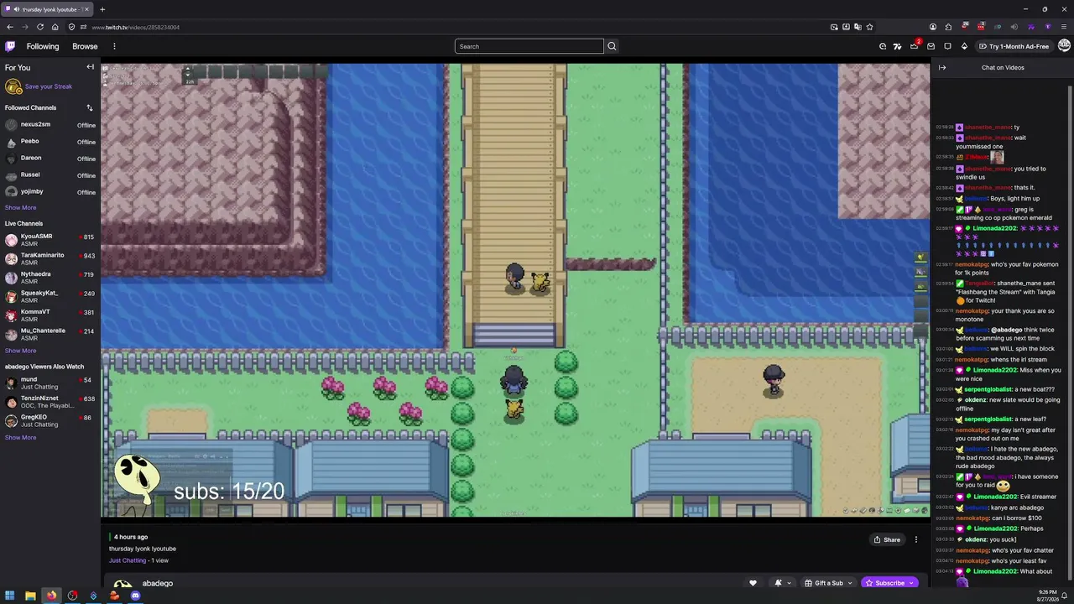Image resolution: width=1074 pixels, height=604 pixels.
Task: Open GregKEO recommended channel
Action: [50, 421]
